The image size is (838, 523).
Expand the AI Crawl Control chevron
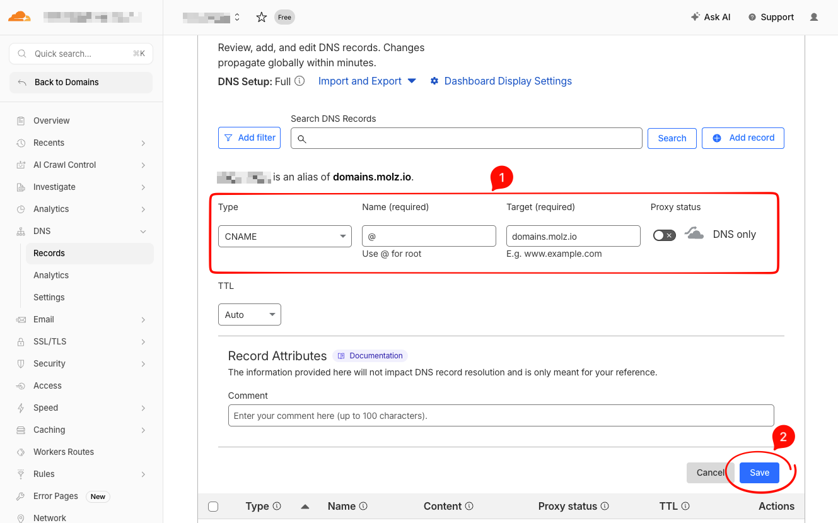coord(143,165)
